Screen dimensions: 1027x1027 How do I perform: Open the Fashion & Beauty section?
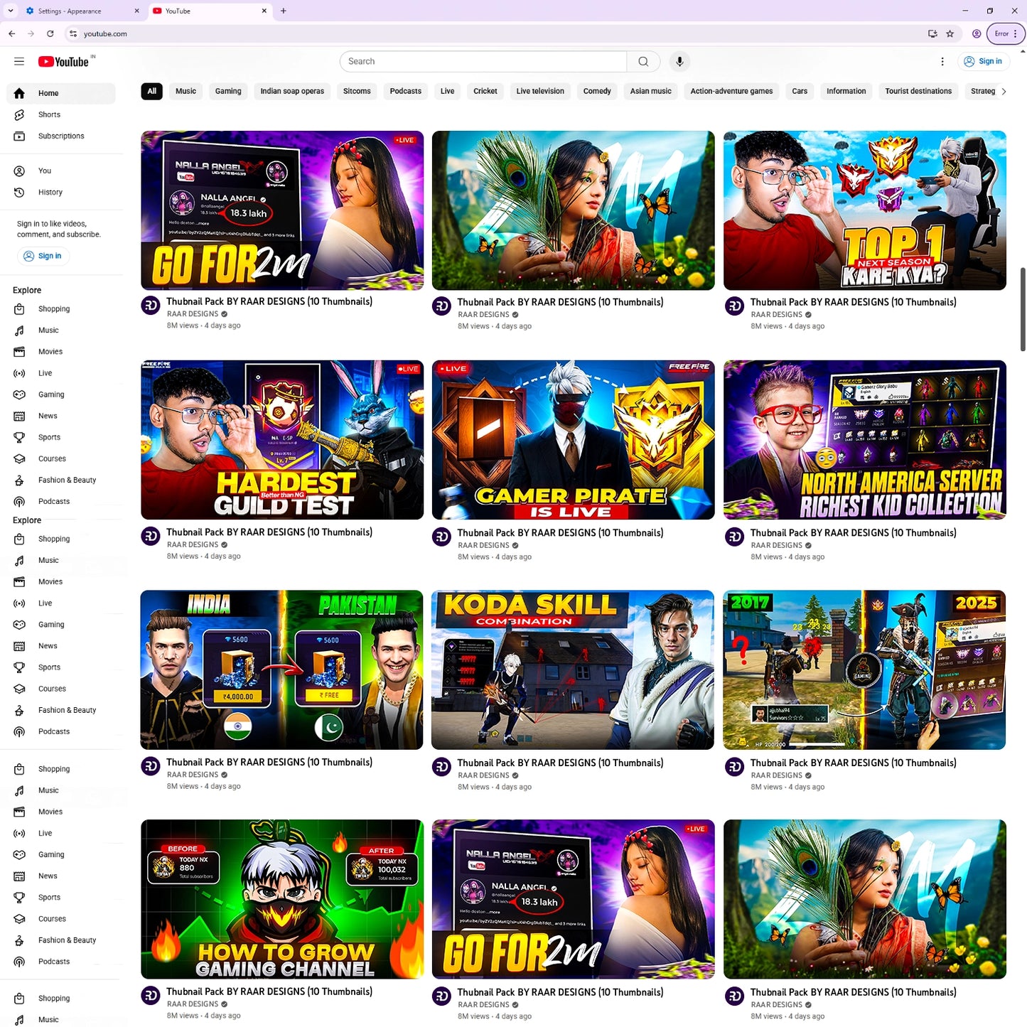coord(67,480)
